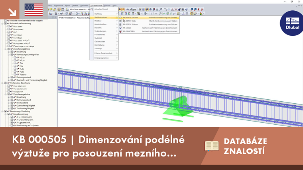Uncheck A-s,-z (oben),vorh. checkbox
The height and width of the screenshot is (170, 303).
coord(12,117)
